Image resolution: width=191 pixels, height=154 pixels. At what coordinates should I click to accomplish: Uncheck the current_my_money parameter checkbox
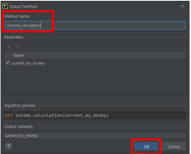(8, 63)
